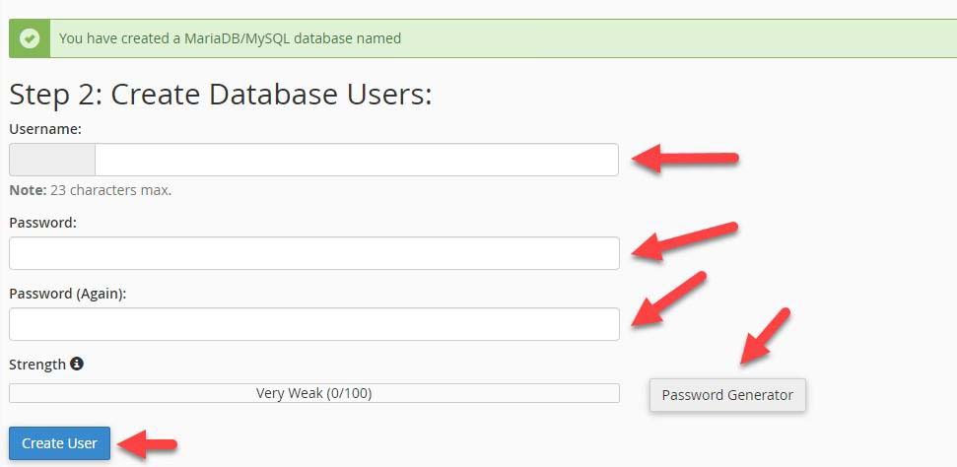Click the Step 2 Create Database Users heading

coord(221,96)
